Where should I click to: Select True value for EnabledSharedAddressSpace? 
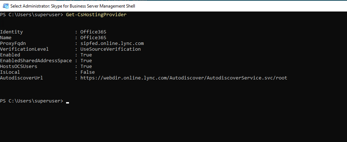pos(86,61)
